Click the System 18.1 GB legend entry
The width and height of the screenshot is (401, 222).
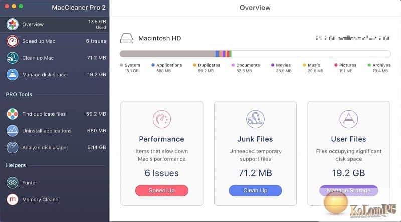pos(130,68)
